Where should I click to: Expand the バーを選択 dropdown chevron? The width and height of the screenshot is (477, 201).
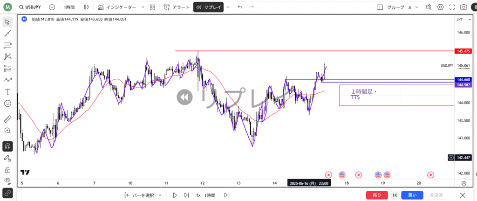[160, 195]
